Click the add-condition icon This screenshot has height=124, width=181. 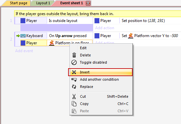[74, 80]
